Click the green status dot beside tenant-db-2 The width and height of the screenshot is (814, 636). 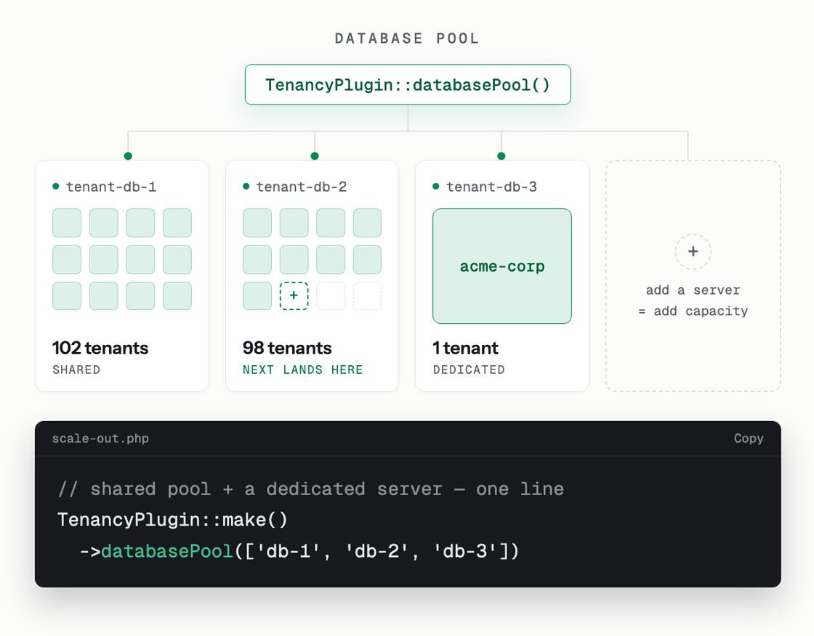tap(246, 187)
